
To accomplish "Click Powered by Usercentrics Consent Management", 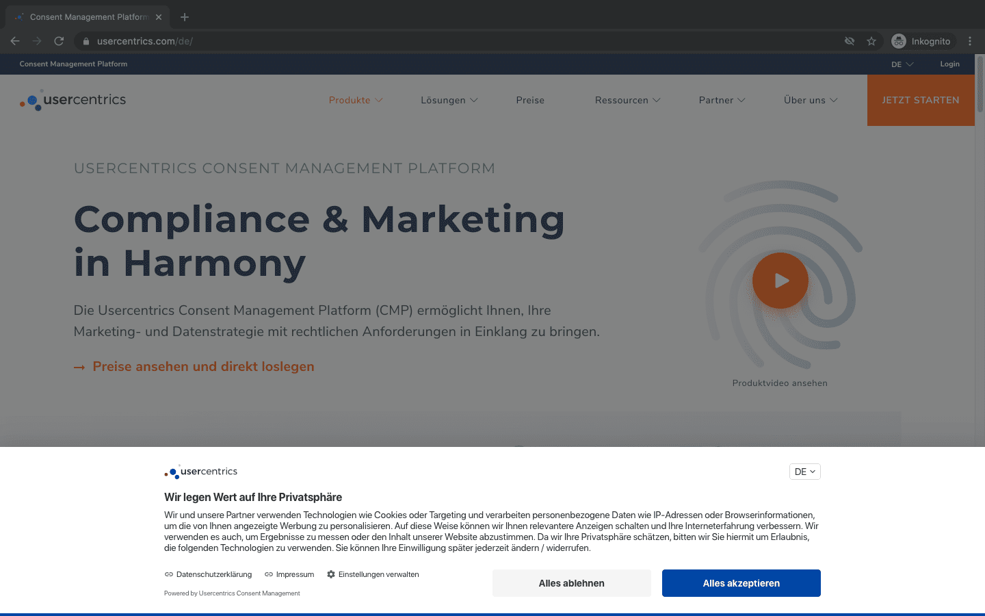I will tap(232, 593).
